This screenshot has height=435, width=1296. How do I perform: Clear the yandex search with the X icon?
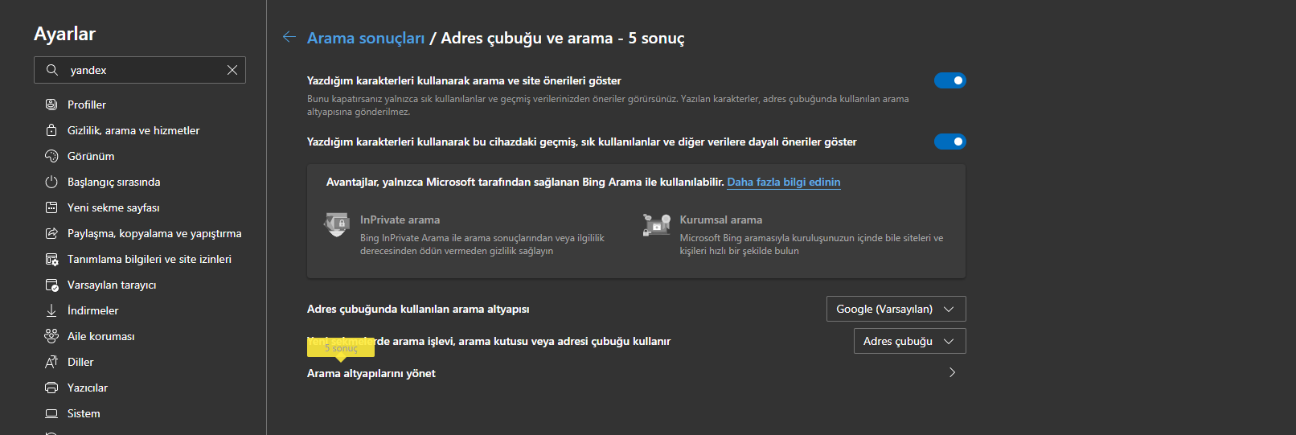232,70
